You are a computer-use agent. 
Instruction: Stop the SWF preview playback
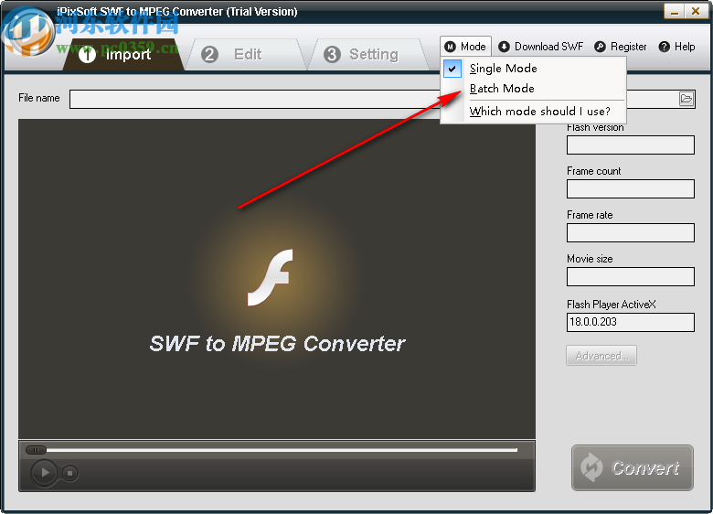point(69,473)
